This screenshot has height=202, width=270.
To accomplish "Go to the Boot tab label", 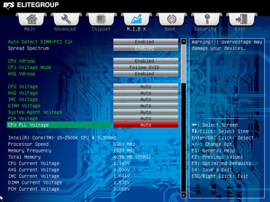I will (170, 29).
